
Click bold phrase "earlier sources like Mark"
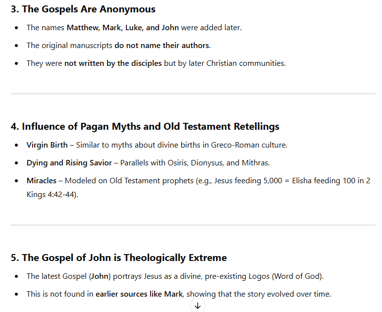point(139,294)
